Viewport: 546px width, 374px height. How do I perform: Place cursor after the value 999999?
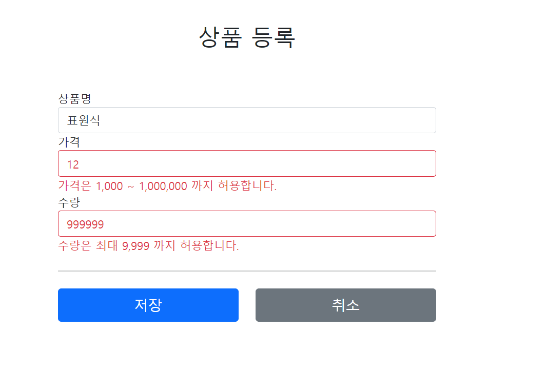click(x=105, y=224)
